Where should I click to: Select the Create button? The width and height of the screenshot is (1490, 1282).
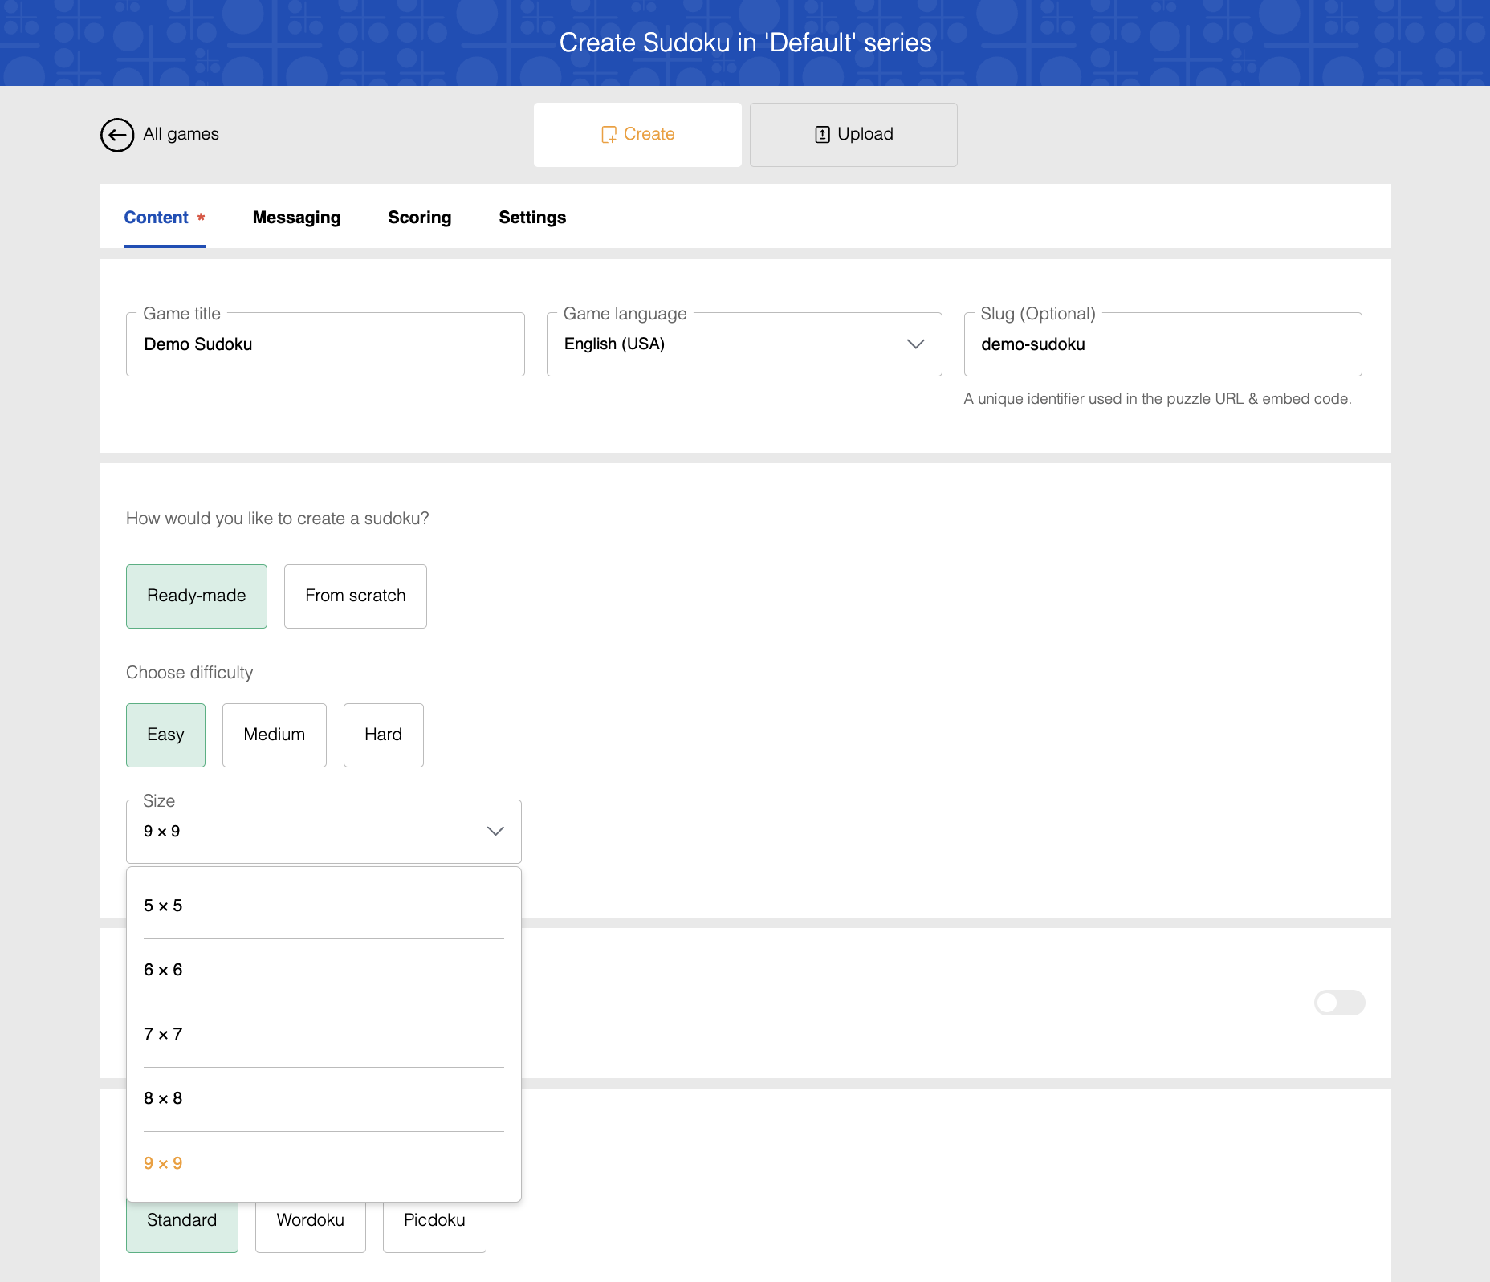[x=637, y=135]
